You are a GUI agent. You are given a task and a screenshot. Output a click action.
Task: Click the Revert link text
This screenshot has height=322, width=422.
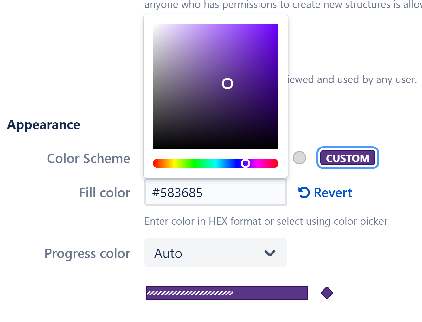pyautogui.click(x=333, y=193)
